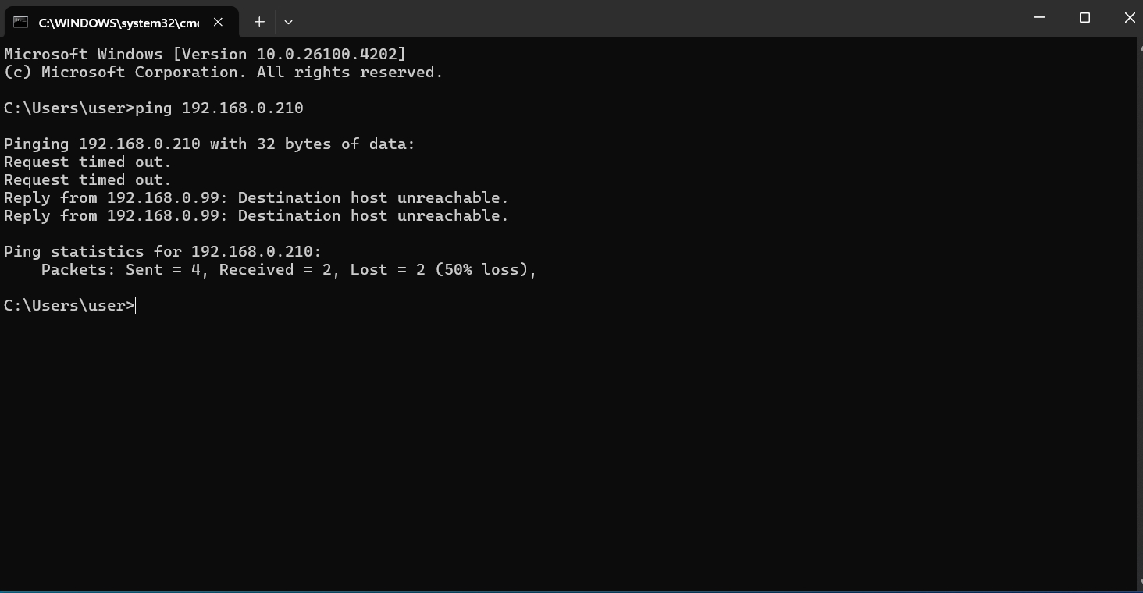Click the cmd icon on the tab
Screen dimensions: 1143x593
[20, 22]
